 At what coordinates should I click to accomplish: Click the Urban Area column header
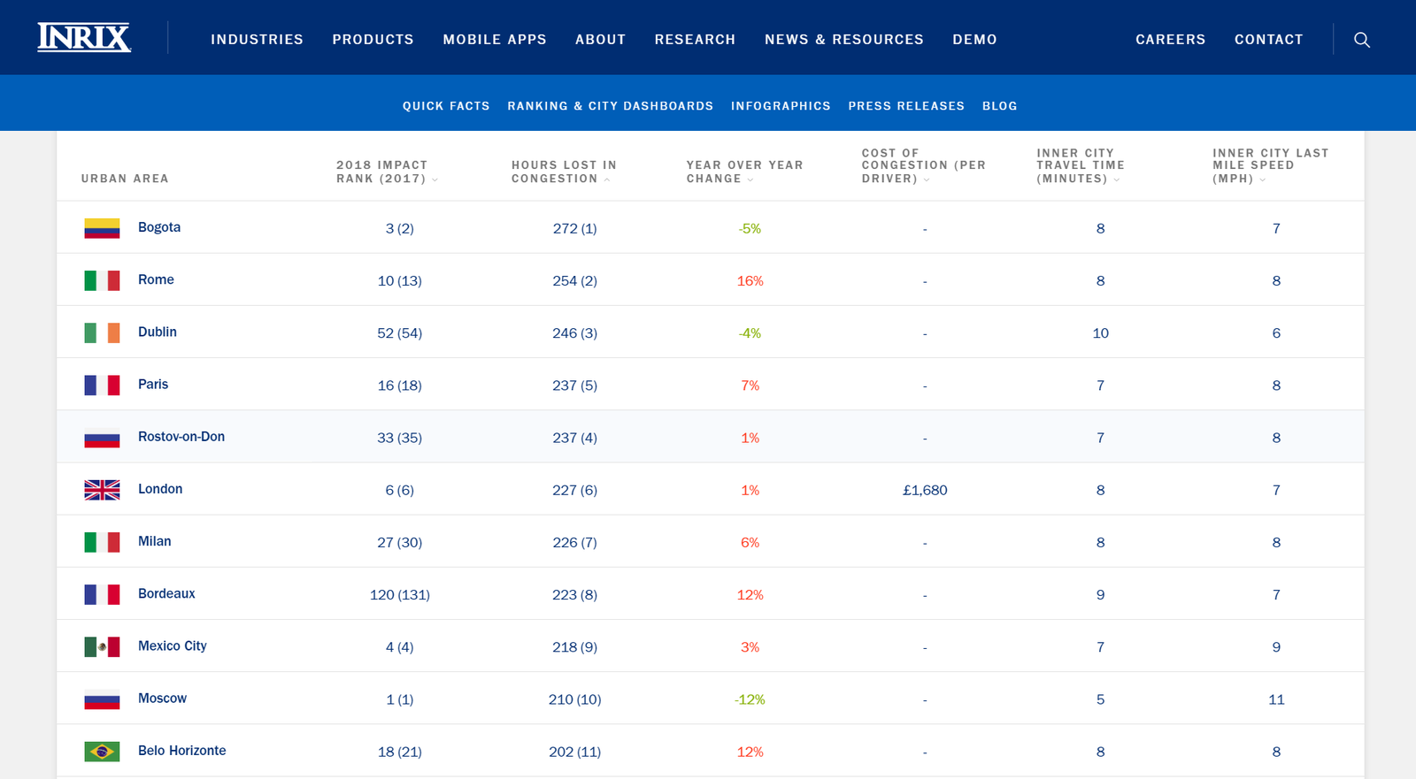tap(125, 179)
